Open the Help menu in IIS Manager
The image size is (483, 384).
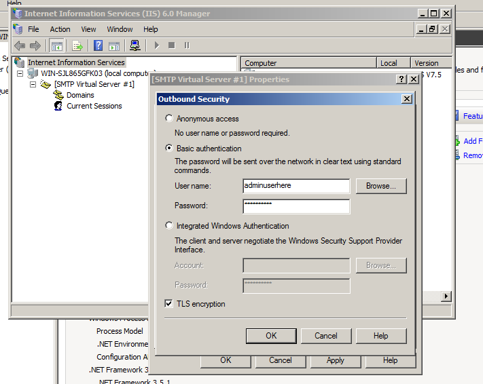[x=151, y=29]
